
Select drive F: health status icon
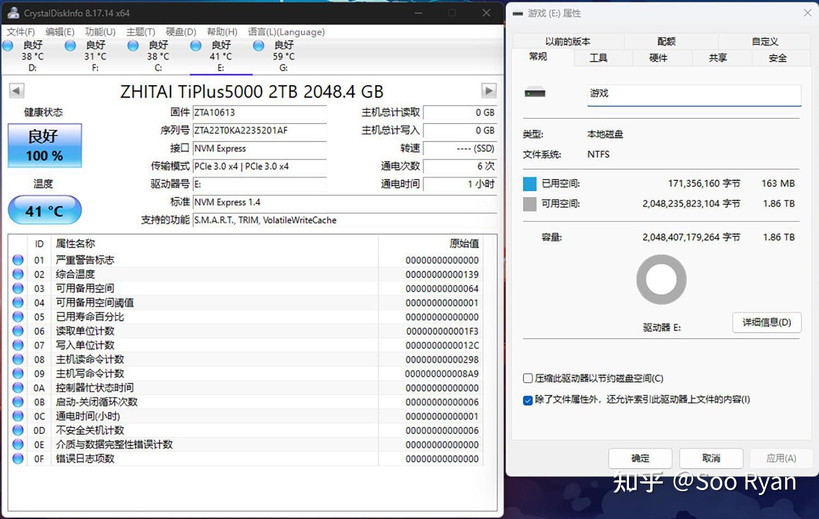pyautogui.click(x=70, y=46)
